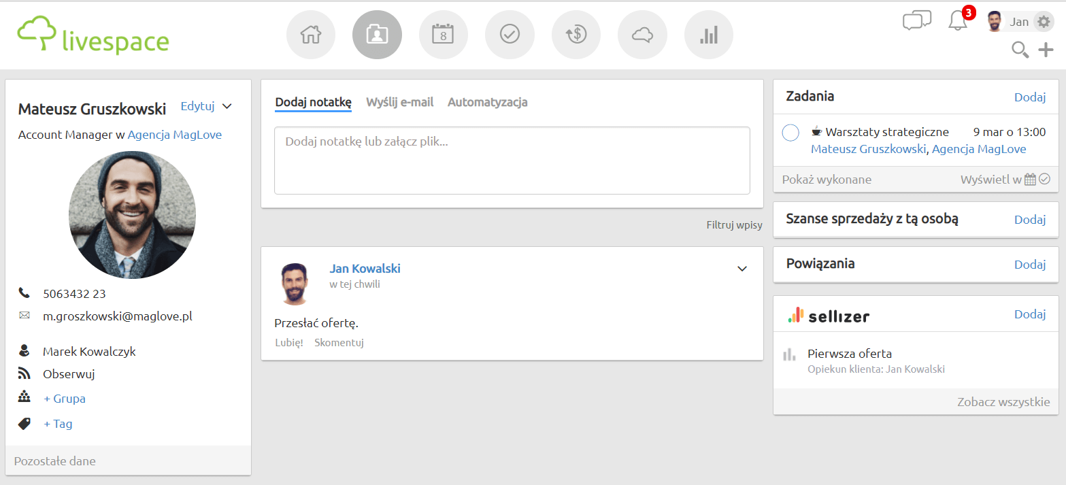
Task: Open the Agencja MagLove company link
Action: 175,135
